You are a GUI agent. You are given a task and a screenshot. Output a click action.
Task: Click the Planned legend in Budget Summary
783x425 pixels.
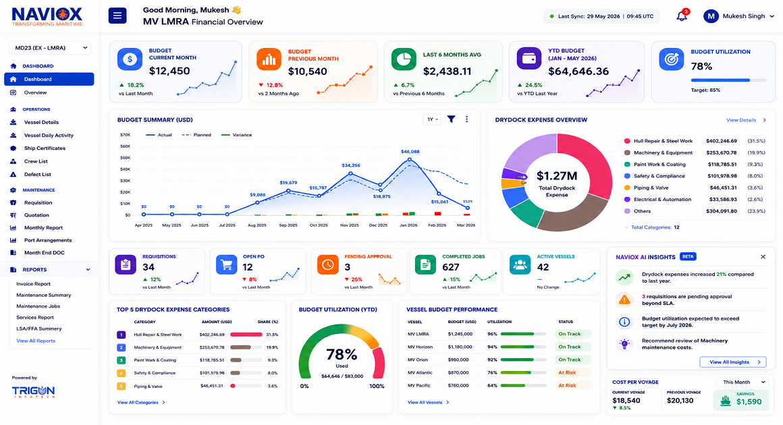click(x=196, y=135)
